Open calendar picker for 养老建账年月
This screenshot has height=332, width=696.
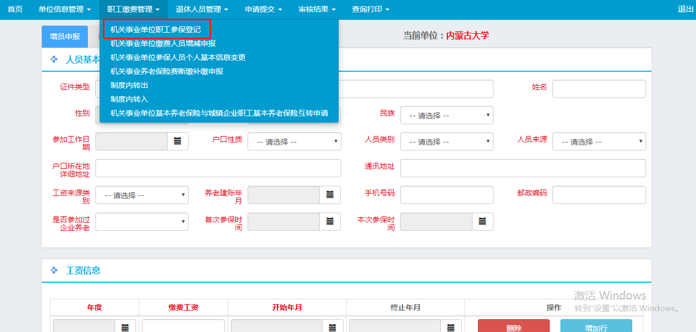(x=330, y=195)
